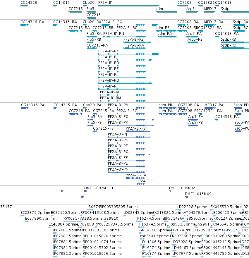Select EST LD22228.3prime
The height and width of the screenshot is (258, 249).
[179, 210]
